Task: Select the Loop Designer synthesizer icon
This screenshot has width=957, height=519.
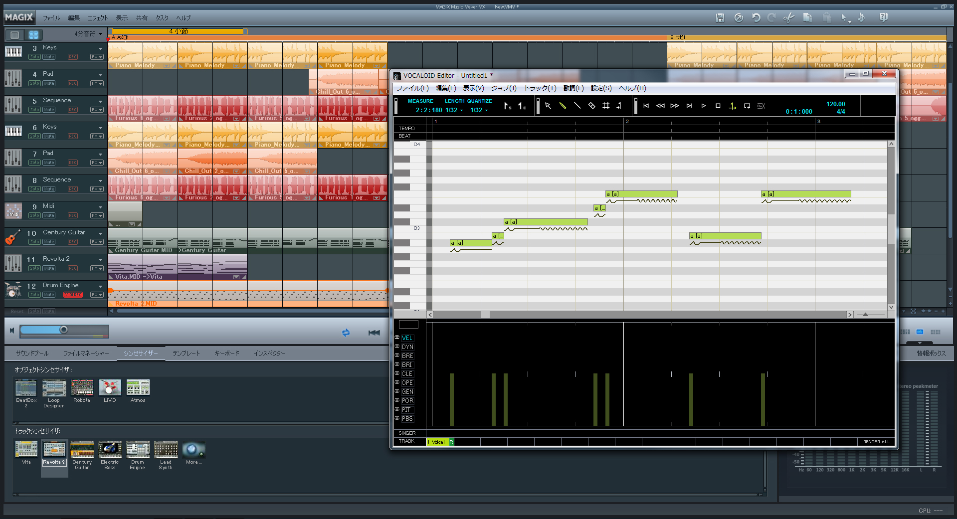Action: click(x=54, y=388)
